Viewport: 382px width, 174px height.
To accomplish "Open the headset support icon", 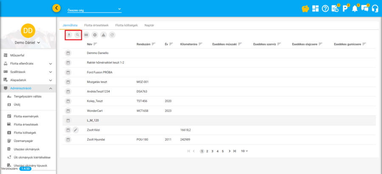I will tap(375, 8).
